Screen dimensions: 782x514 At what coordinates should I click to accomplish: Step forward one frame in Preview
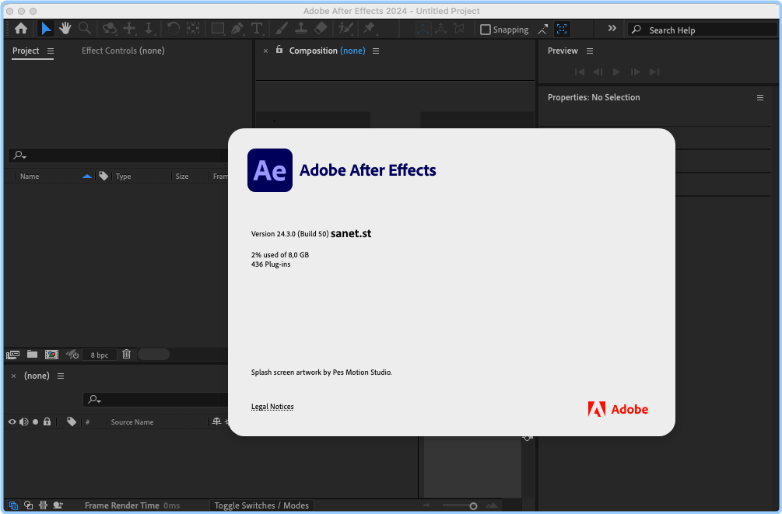point(636,72)
